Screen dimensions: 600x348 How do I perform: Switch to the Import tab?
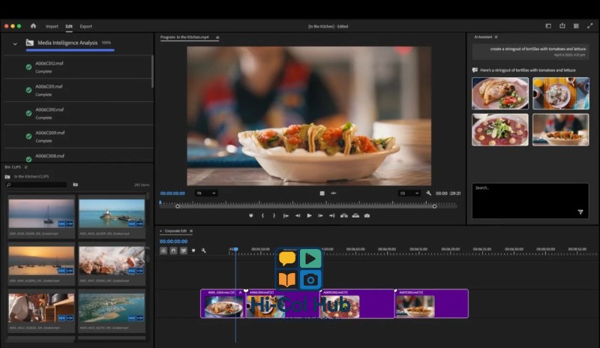tap(52, 26)
